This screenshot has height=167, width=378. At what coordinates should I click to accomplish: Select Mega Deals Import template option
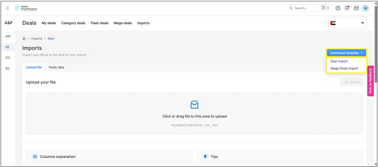pyautogui.click(x=344, y=68)
